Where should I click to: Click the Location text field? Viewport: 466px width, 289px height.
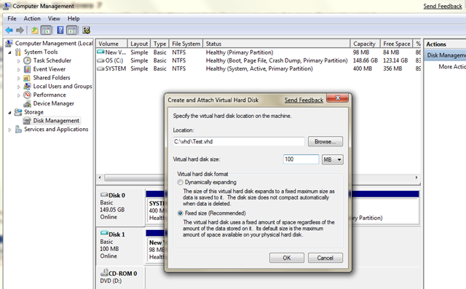239,142
